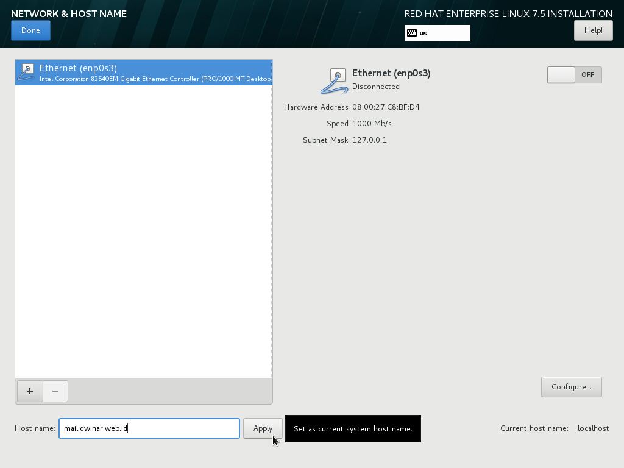The height and width of the screenshot is (468, 624).
Task: Click large Ethernet icon in details pane
Action: [335, 82]
